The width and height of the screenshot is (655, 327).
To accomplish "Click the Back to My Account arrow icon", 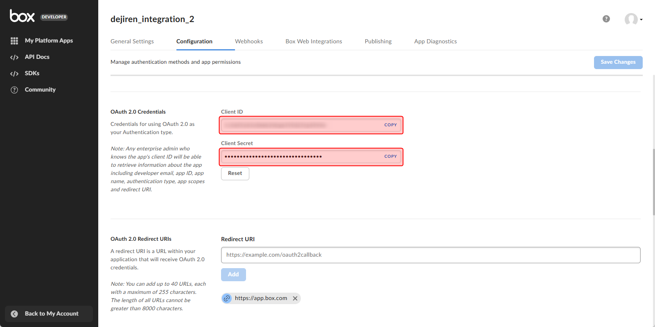I will pyautogui.click(x=14, y=314).
